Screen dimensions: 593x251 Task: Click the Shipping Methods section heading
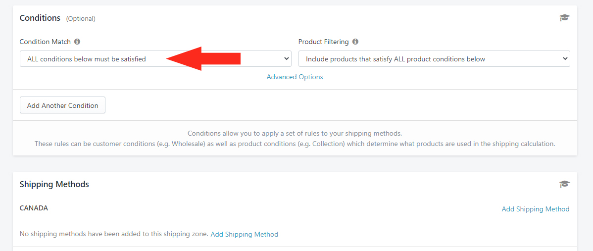tap(54, 184)
